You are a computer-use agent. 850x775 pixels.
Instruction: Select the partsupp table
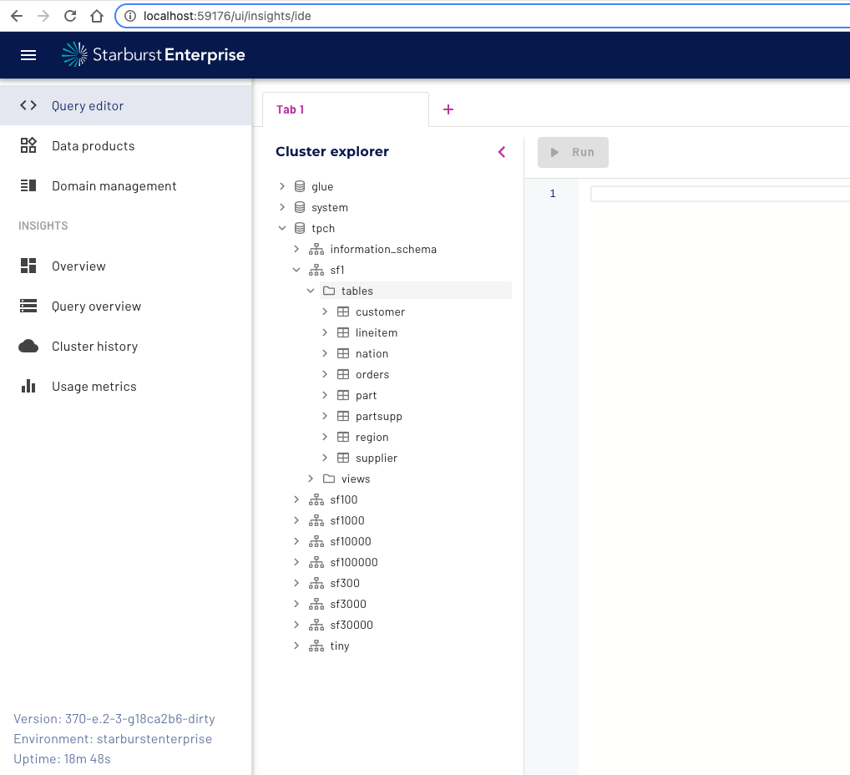379,416
